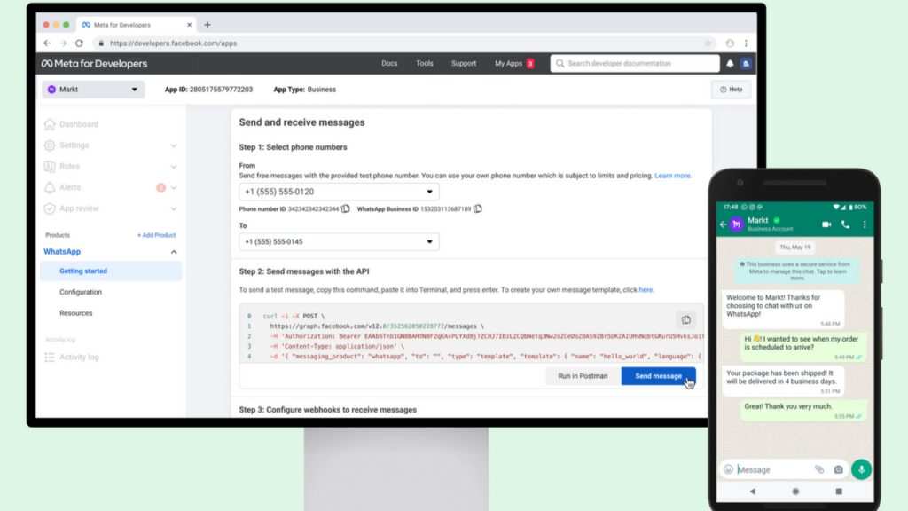
Task: Reload the browser page
Action: coord(80,43)
